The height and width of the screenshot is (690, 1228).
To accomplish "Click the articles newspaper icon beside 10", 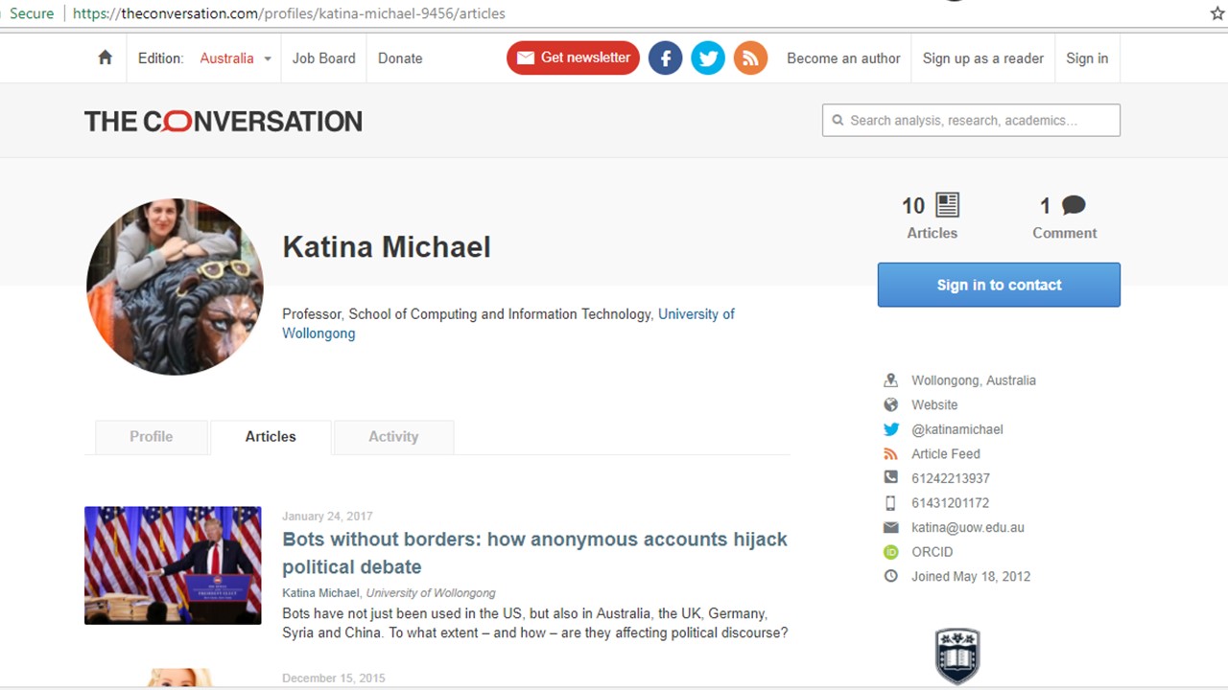I will tap(948, 205).
